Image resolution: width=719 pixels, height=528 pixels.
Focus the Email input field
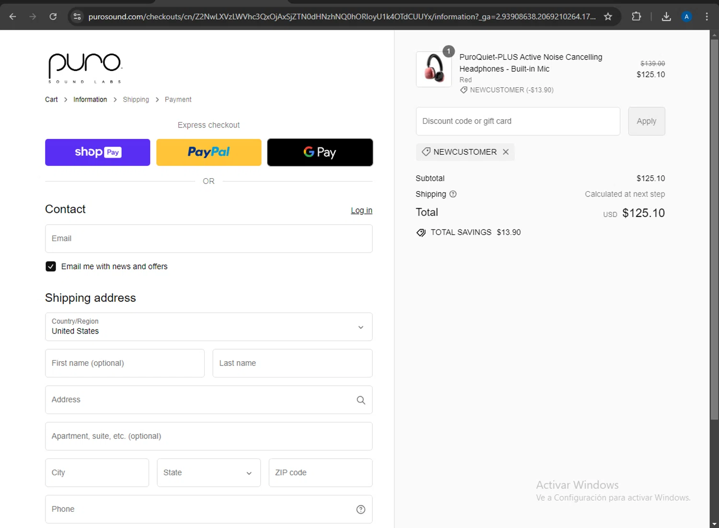(209, 239)
